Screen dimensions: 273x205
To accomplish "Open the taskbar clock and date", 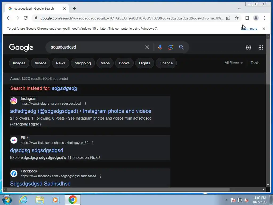I will (x=259, y=200).
